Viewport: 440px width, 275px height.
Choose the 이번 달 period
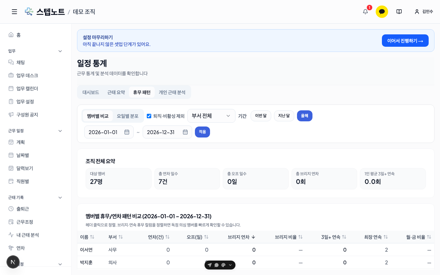(261, 116)
